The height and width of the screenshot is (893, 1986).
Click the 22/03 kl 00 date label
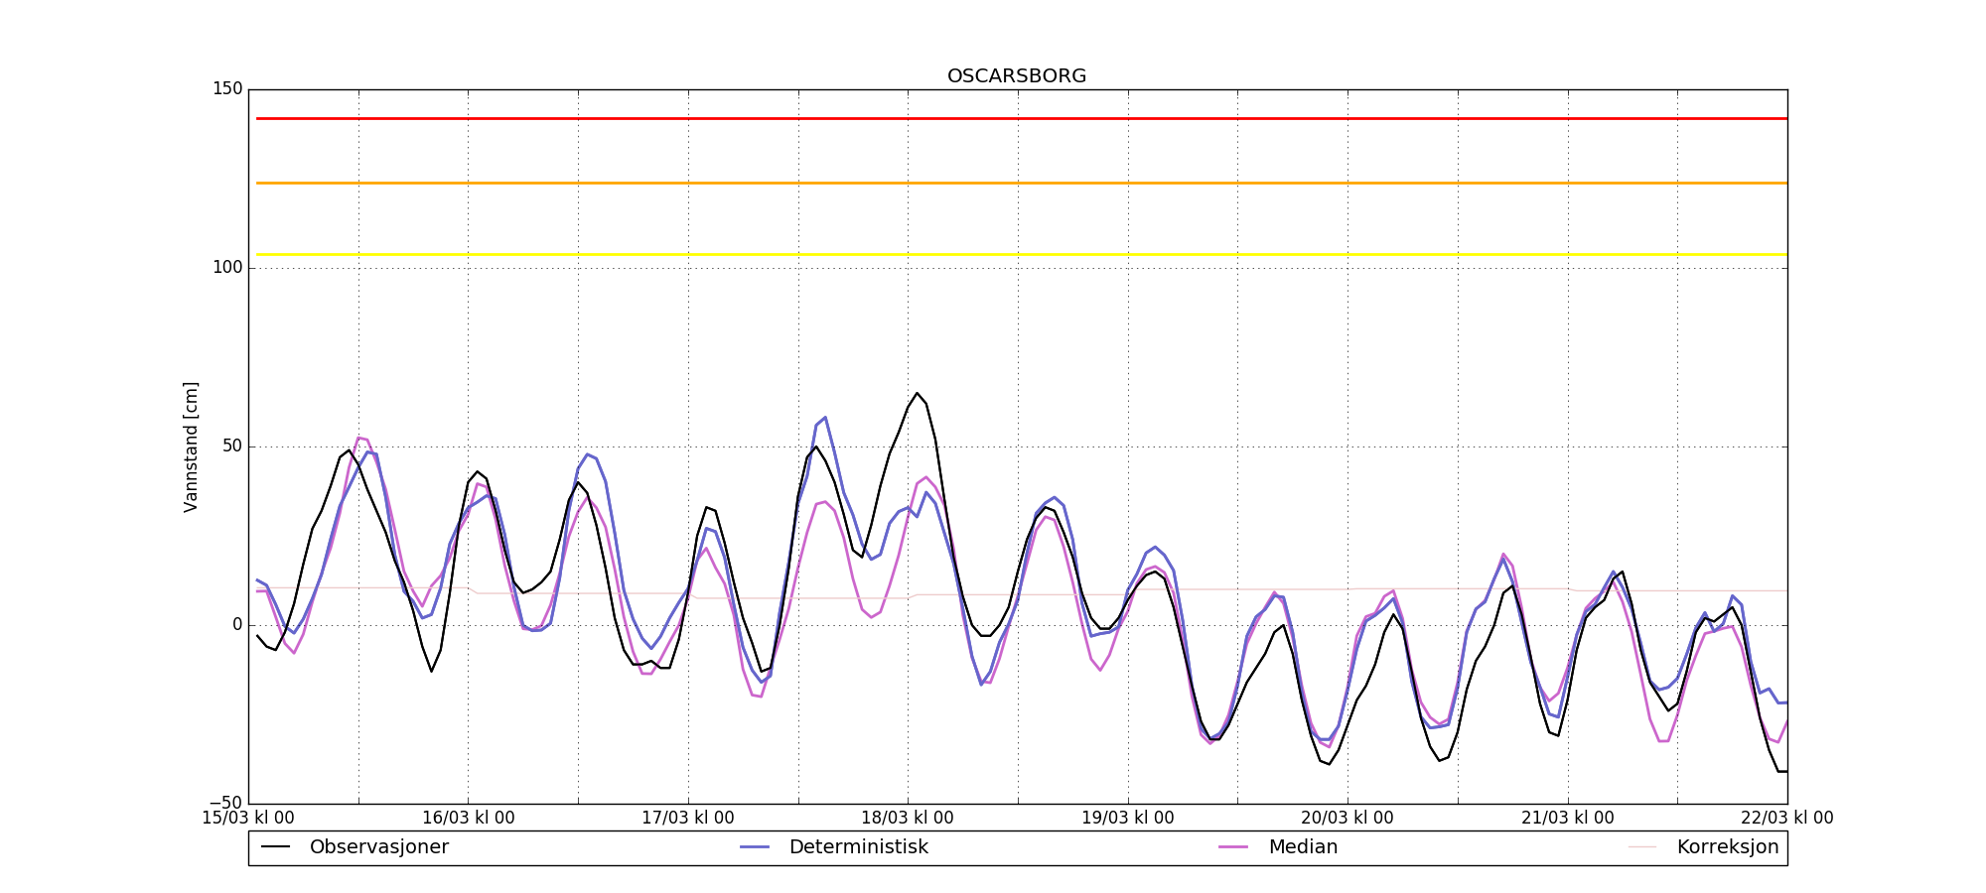pyautogui.click(x=1786, y=819)
